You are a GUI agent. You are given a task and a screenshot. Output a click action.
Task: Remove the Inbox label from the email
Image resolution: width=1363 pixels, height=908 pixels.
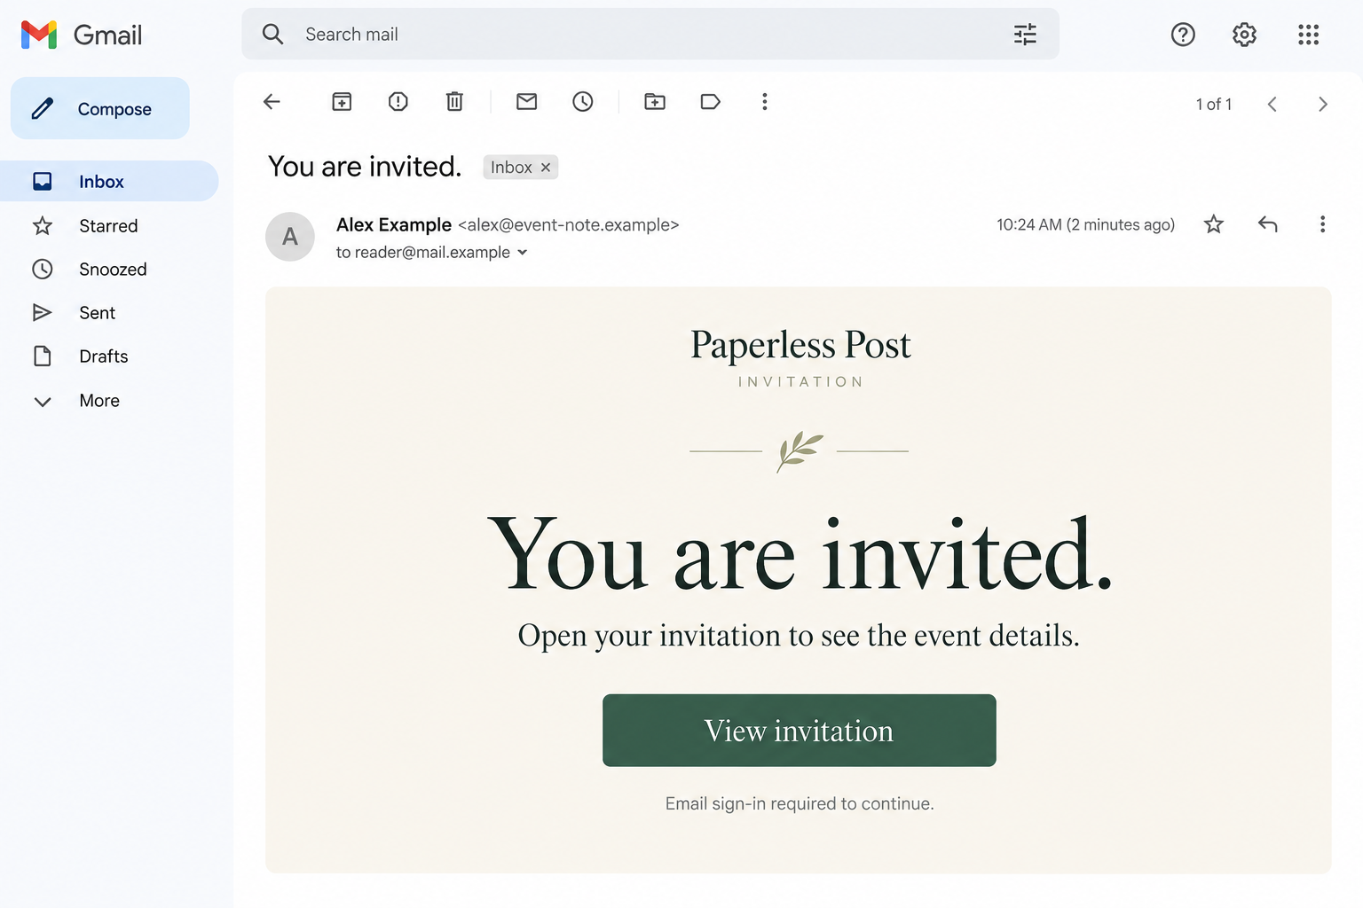546,168
